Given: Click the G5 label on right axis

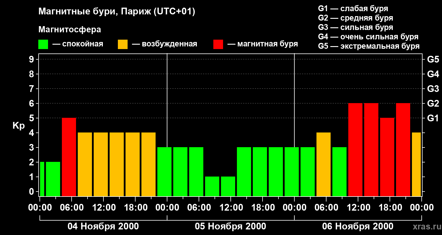Looking at the screenshot, I should (x=433, y=59).
